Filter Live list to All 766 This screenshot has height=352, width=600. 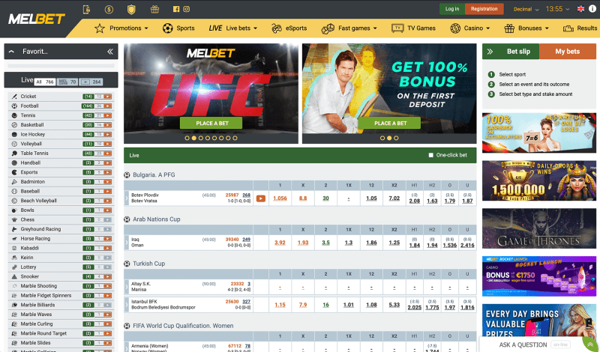point(44,81)
